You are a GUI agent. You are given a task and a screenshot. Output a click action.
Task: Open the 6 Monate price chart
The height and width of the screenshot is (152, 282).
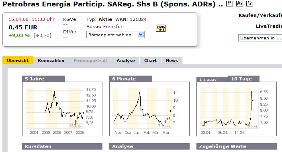[x=149, y=109]
